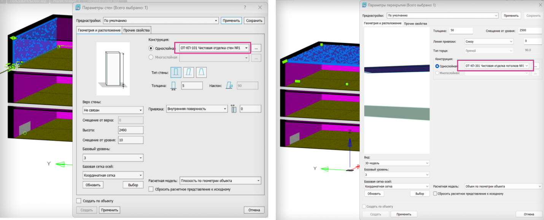
Task: Expand the Верх стены dropdown
Action: point(113,110)
